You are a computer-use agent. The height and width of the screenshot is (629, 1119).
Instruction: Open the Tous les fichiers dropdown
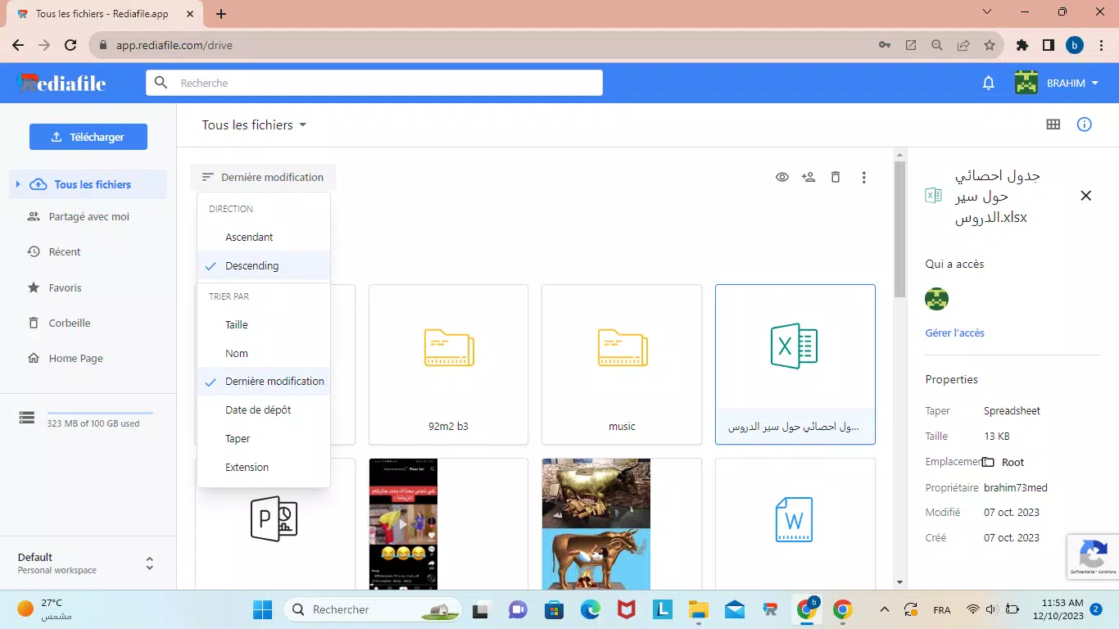254,124
